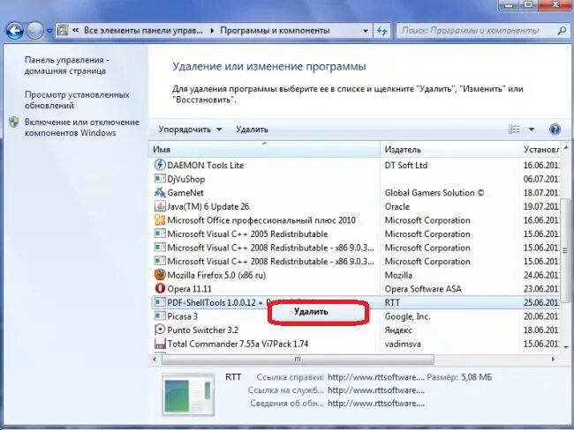The image size is (574, 430).
Task: Select the DAEMON Tools Lite row
Action: [x=355, y=165]
